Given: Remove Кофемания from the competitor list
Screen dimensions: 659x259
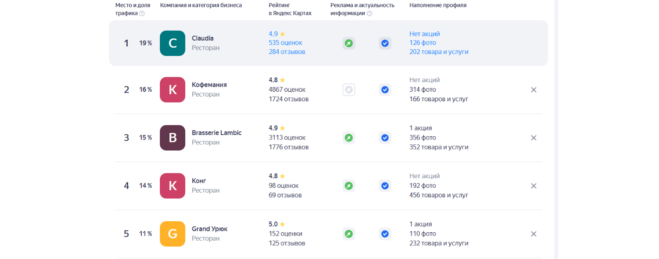Looking at the screenshot, I should (534, 89).
